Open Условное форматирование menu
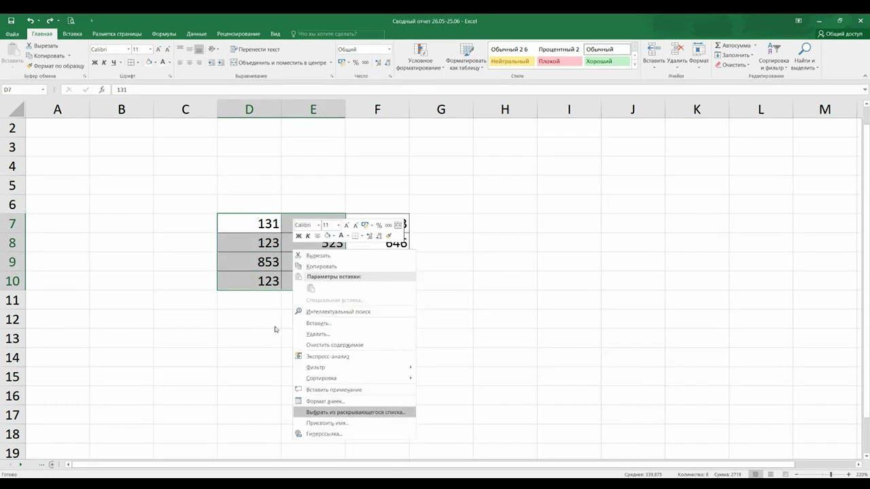The height and width of the screenshot is (489, 870). (420, 57)
